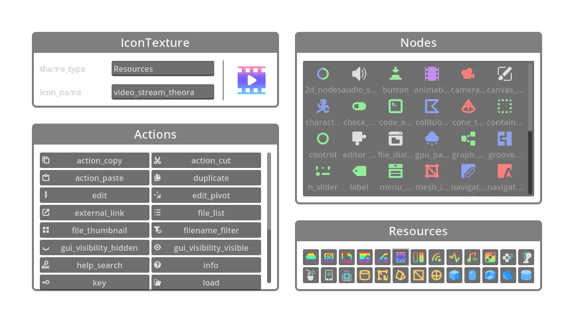Focus the icon_name field showing video_stream_theora
Viewport: 574px width, 323px height.
coord(163,92)
